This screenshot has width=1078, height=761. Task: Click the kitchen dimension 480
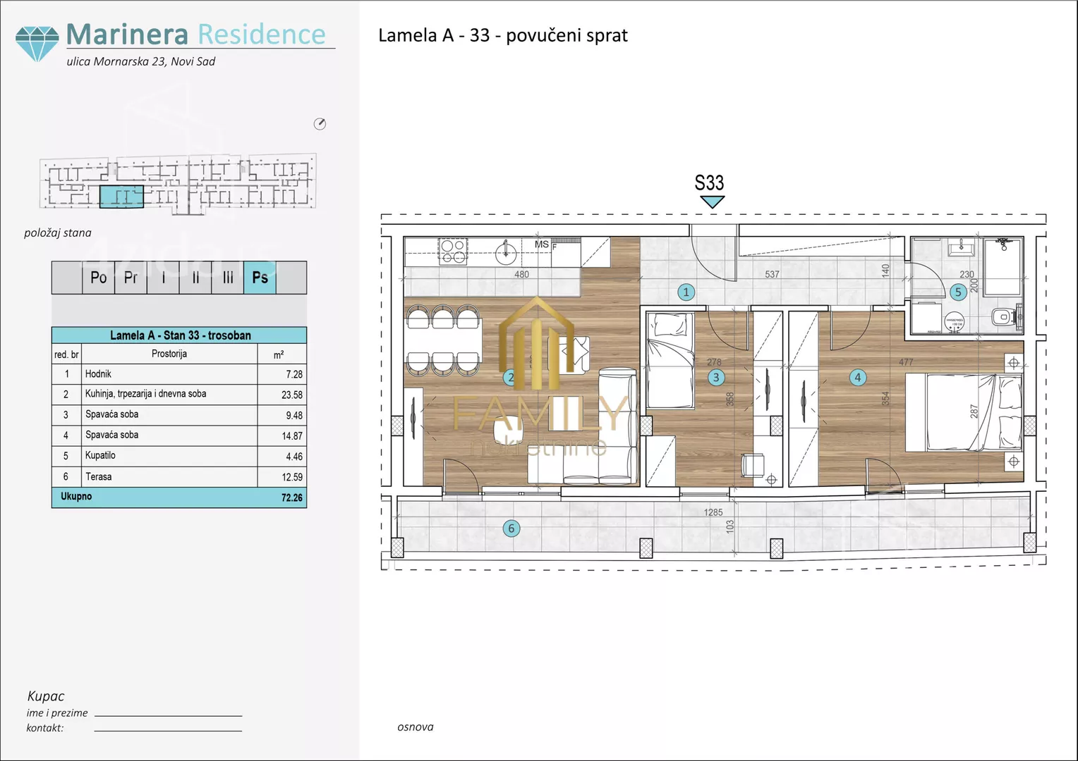521,275
